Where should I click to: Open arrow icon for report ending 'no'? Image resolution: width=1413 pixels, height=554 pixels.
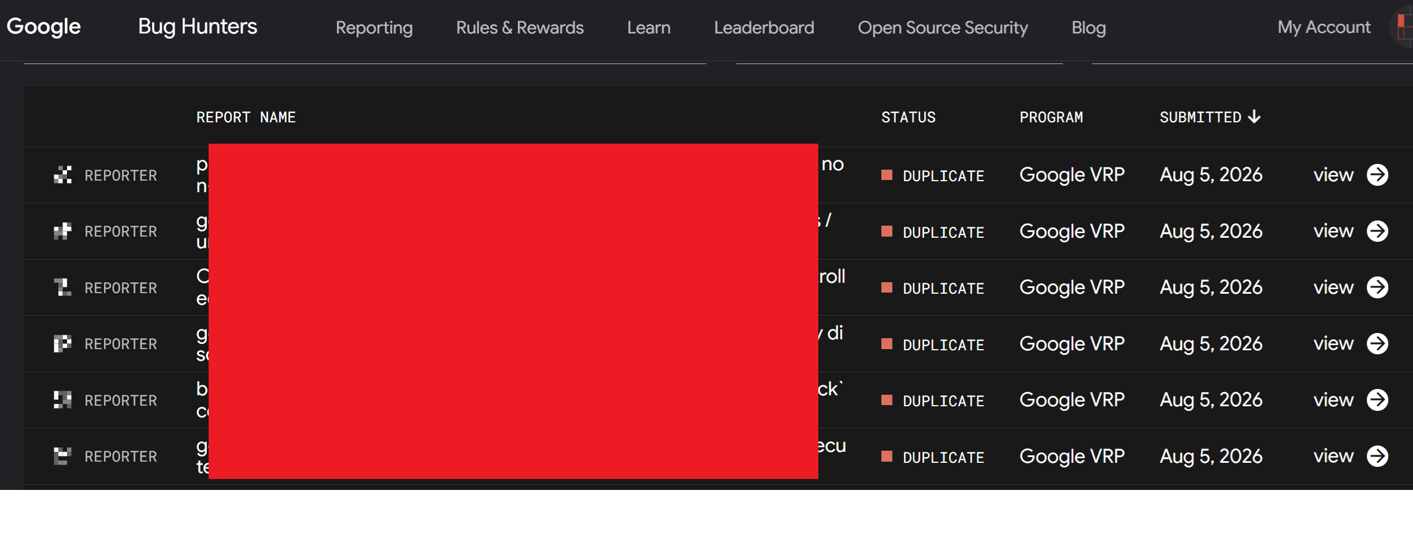tap(1378, 175)
